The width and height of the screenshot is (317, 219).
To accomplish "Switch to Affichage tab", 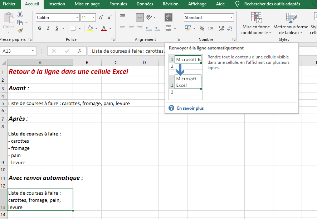I will click(197, 4).
